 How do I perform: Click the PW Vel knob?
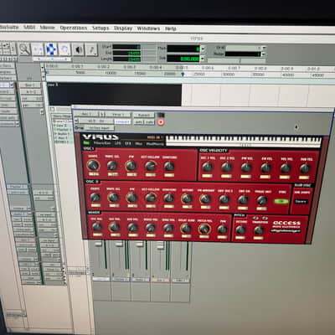click(246, 167)
